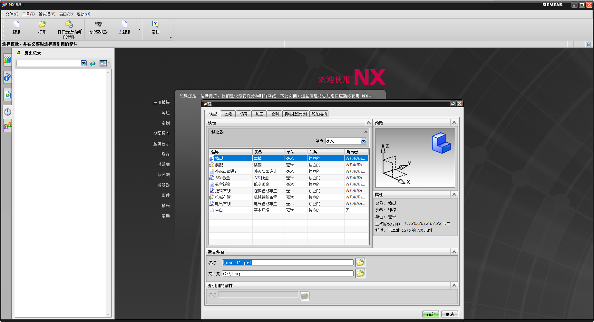This screenshot has width=594, height=322.
Task: Open the web browser globe page sidebar icon
Action: tap(7, 95)
